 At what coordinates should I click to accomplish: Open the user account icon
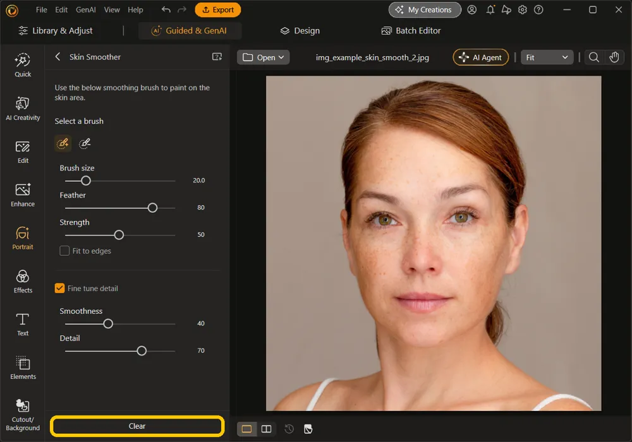click(x=472, y=9)
